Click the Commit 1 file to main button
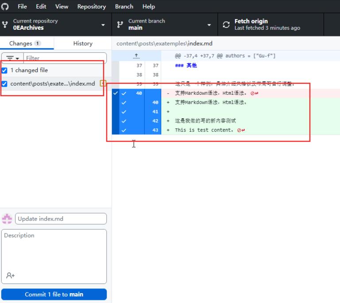The image size is (340, 303). pos(54,295)
